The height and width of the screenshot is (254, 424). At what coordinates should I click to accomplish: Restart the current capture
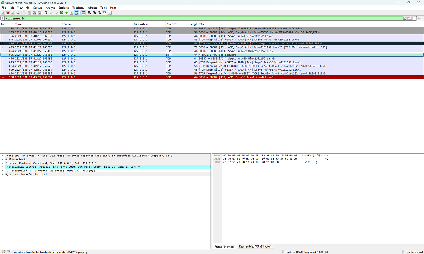pos(13,13)
